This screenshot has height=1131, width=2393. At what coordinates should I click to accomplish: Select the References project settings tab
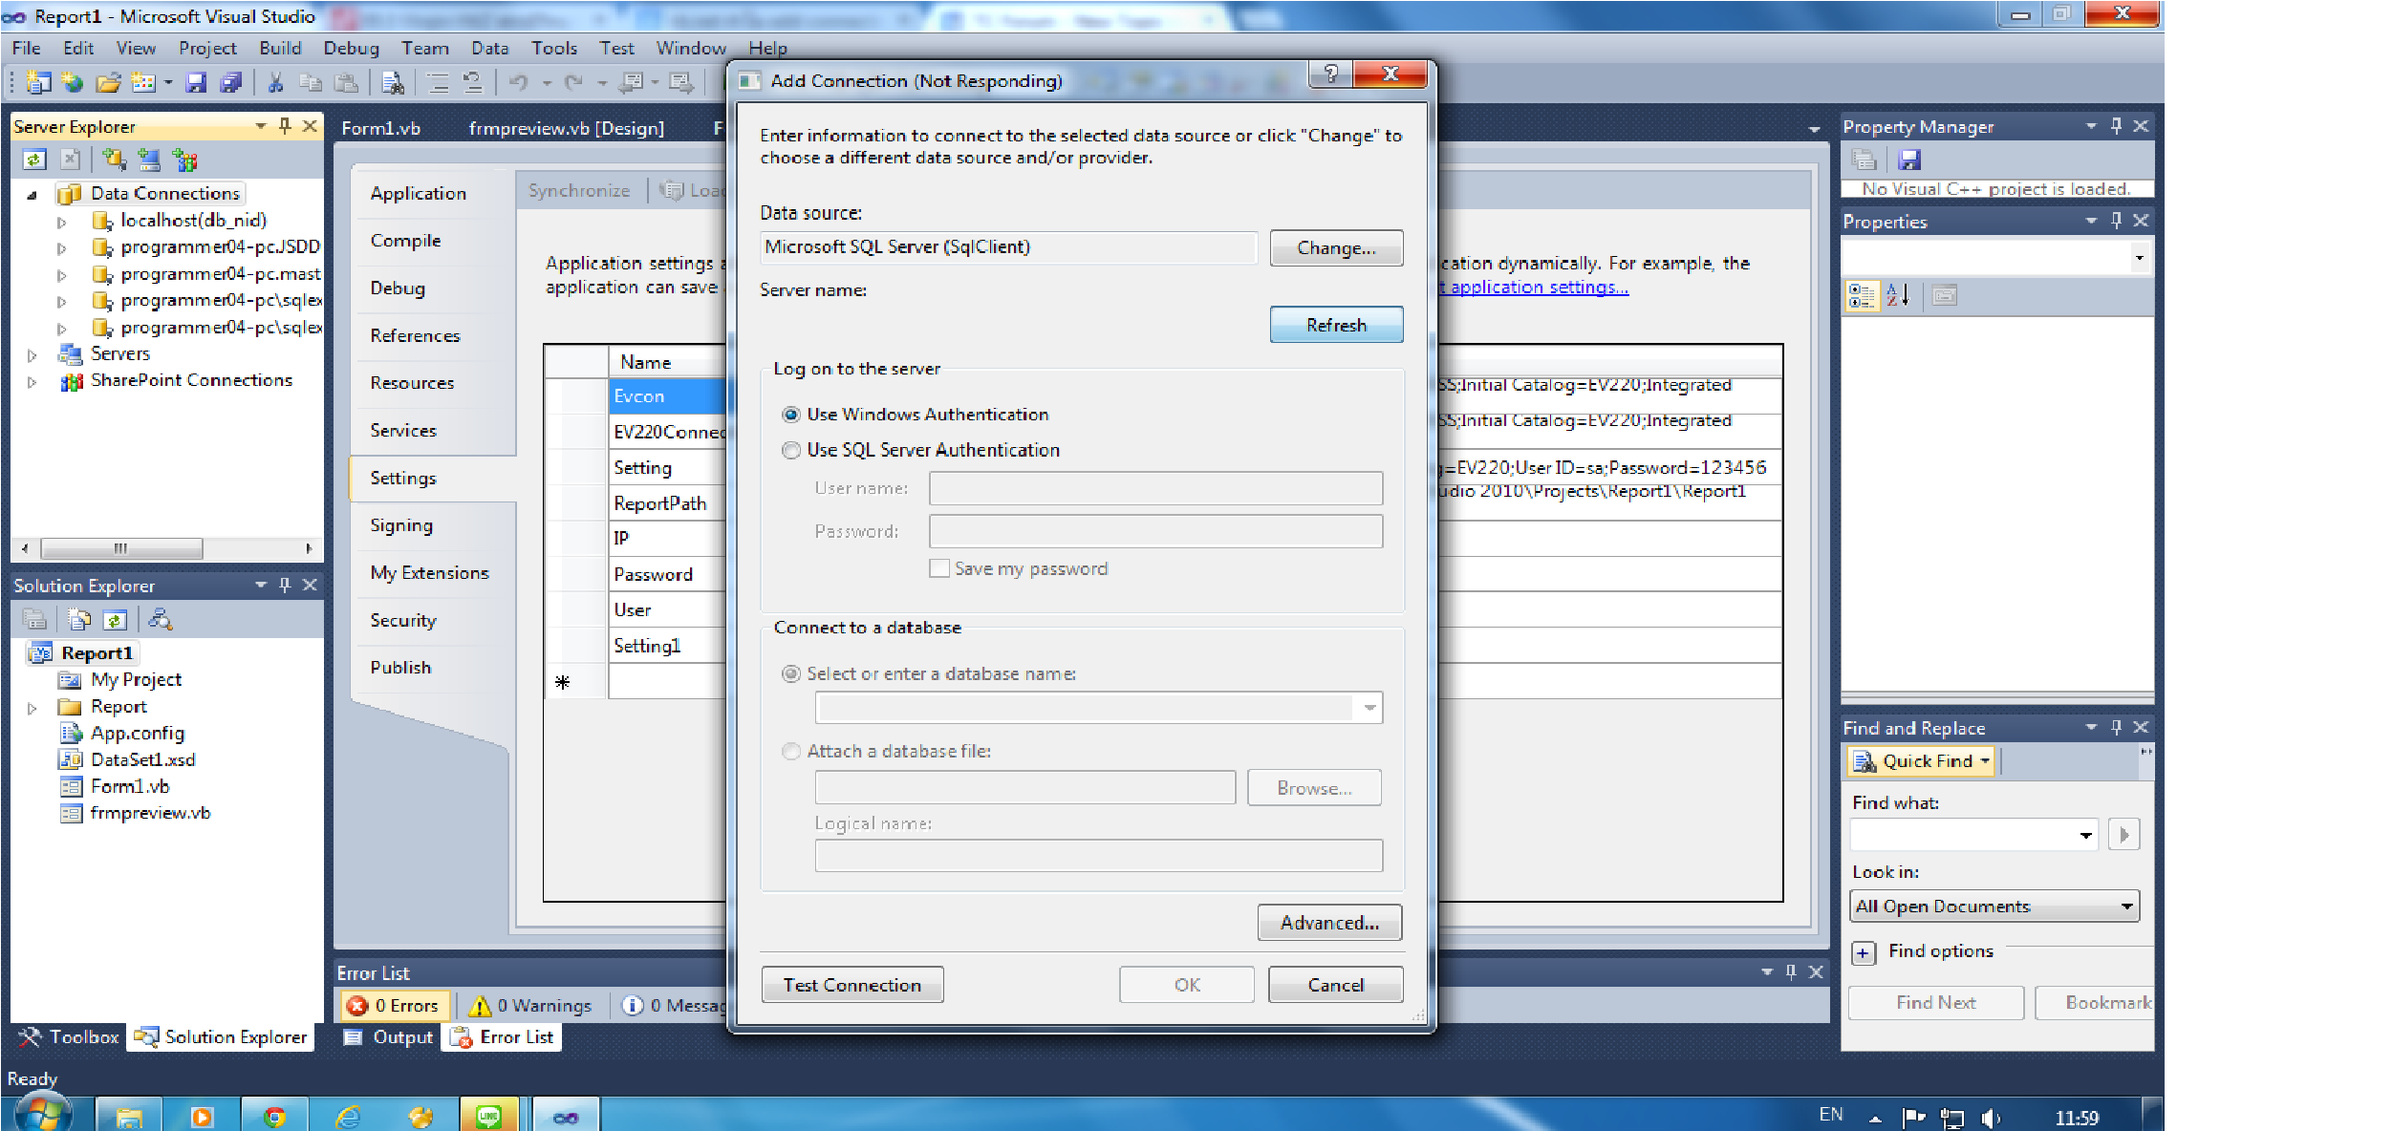415,335
